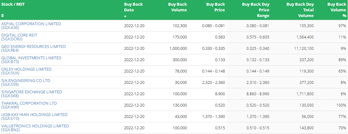This screenshot has height=134, width=348.
Task: Select Buy Back Day Total Volume header
Action: (x=300, y=10)
